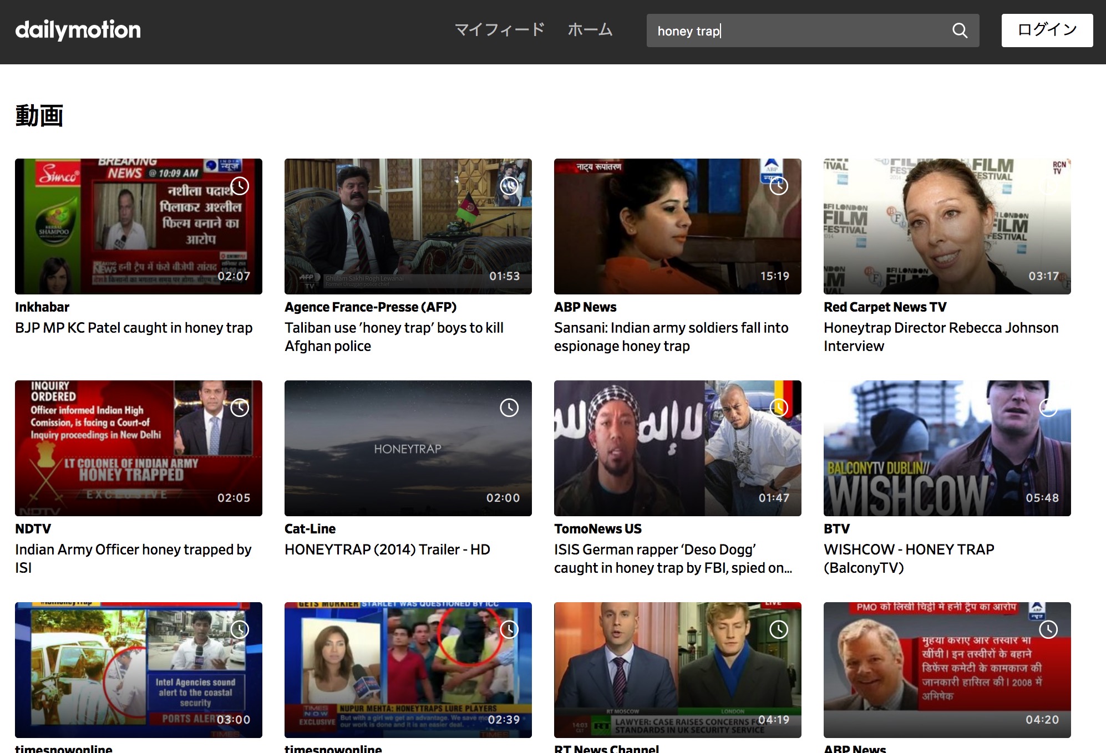
Task: Open title 'WISHCOW - HONEY TRAP (BalconyTV)'
Action: pyautogui.click(x=909, y=558)
